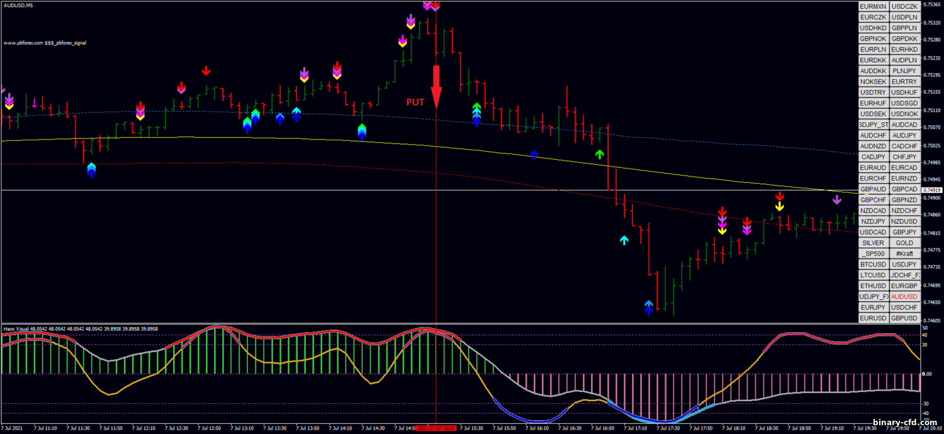Click the single red down arrow near 12:50
This screenshot has width=944, height=434.
(x=206, y=70)
